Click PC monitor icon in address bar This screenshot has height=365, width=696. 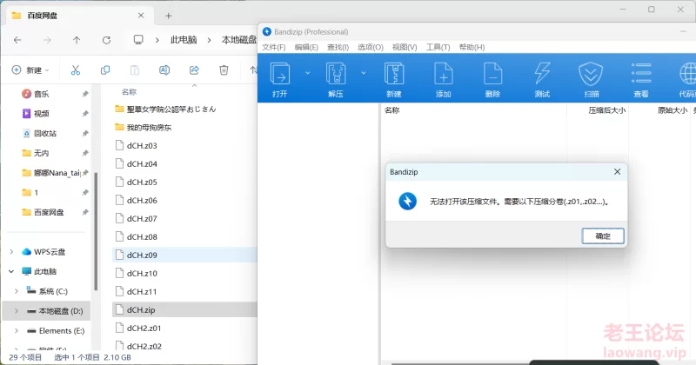point(138,39)
